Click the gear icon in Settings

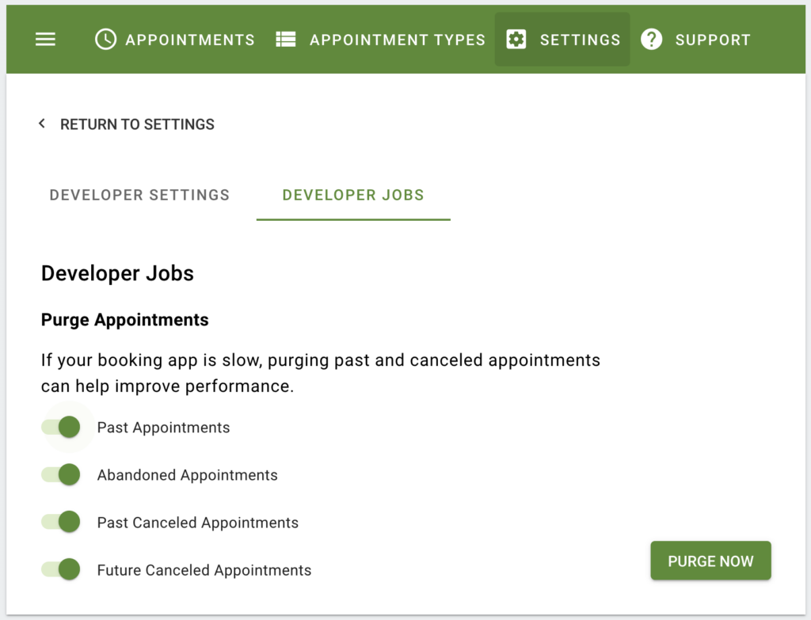tap(516, 40)
